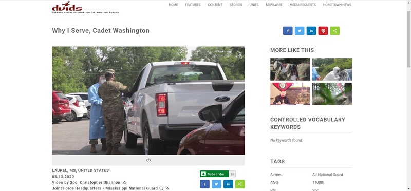Image resolution: width=411 pixels, height=191 pixels.
Task: Share on Facebook using the top blue icon
Action: click(288, 31)
